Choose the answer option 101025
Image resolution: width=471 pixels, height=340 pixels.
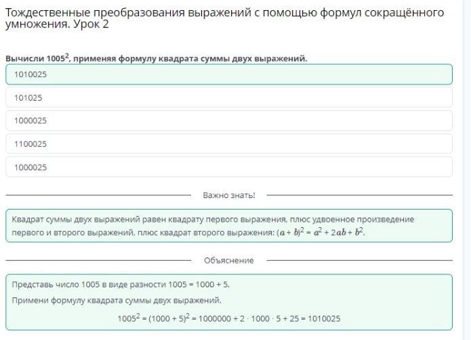[x=229, y=97]
